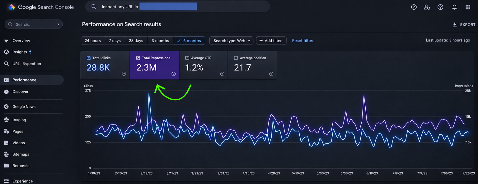The image size is (478, 184).
Task: Click the Add filter button
Action: (x=271, y=41)
